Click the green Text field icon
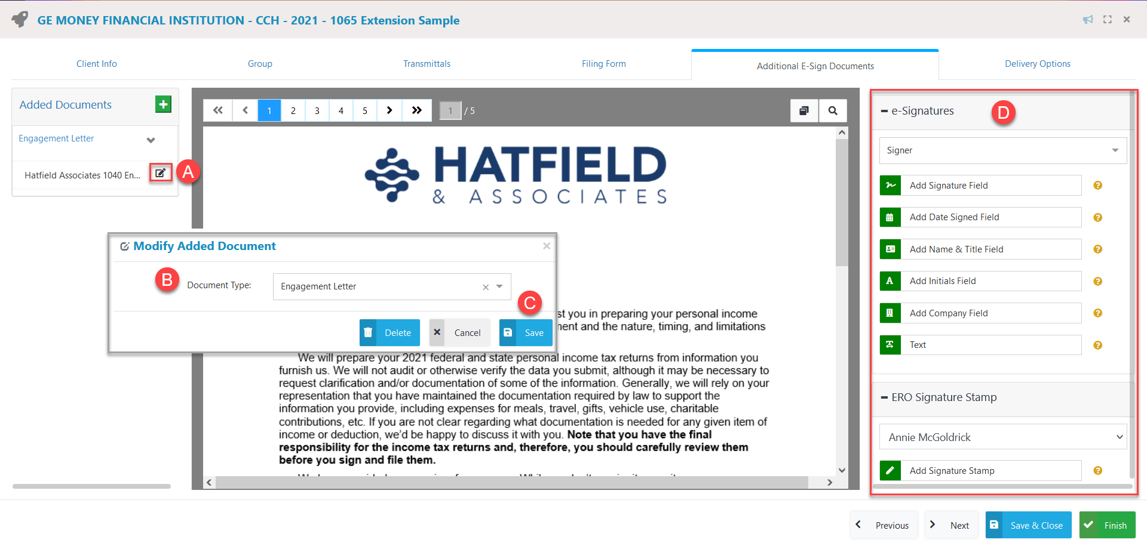The image size is (1147, 552). tap(890, 345)
